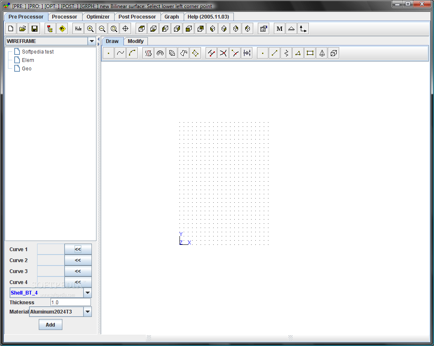
Task: Zoom out with the magnifier minus icon
Action: point(102,29)
